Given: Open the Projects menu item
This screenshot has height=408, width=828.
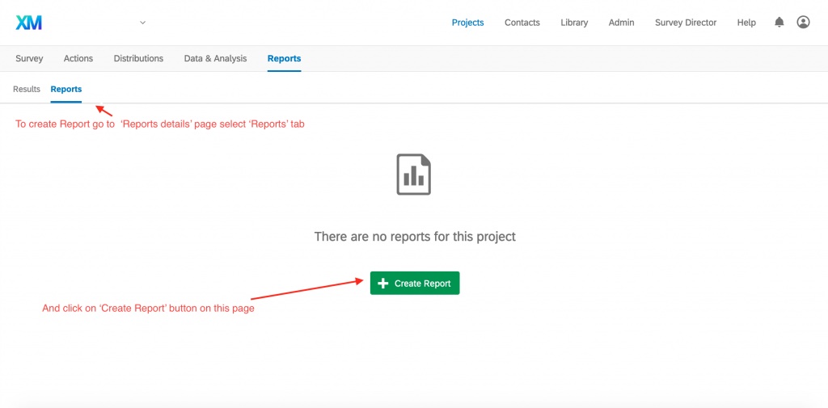Looking at the screenshot, I should [468, 23].
